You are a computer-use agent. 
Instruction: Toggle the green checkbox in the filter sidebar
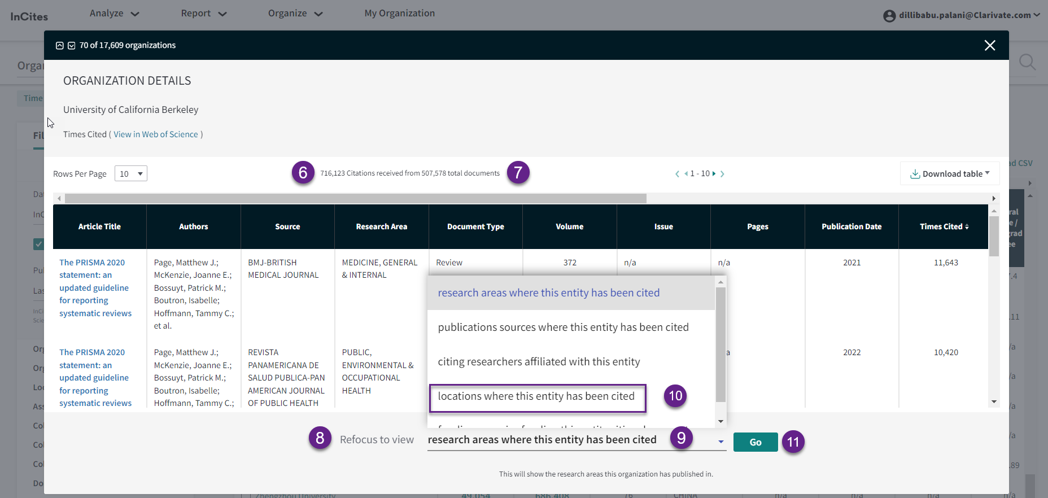point(38,244)
